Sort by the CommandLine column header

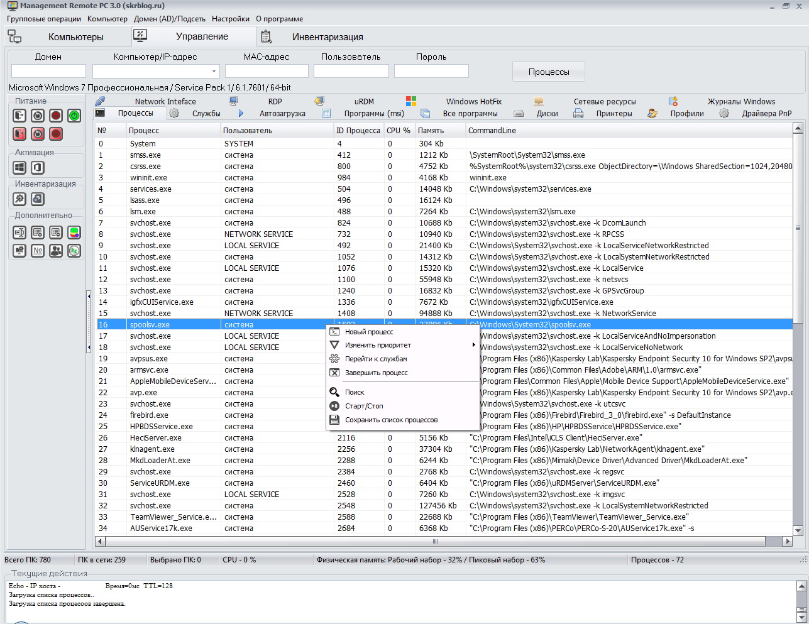click(629, 131)
